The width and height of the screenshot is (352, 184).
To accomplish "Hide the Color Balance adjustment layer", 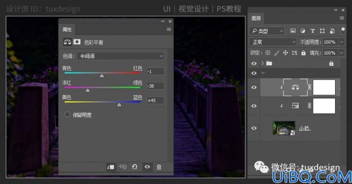I will click(254, 87).
